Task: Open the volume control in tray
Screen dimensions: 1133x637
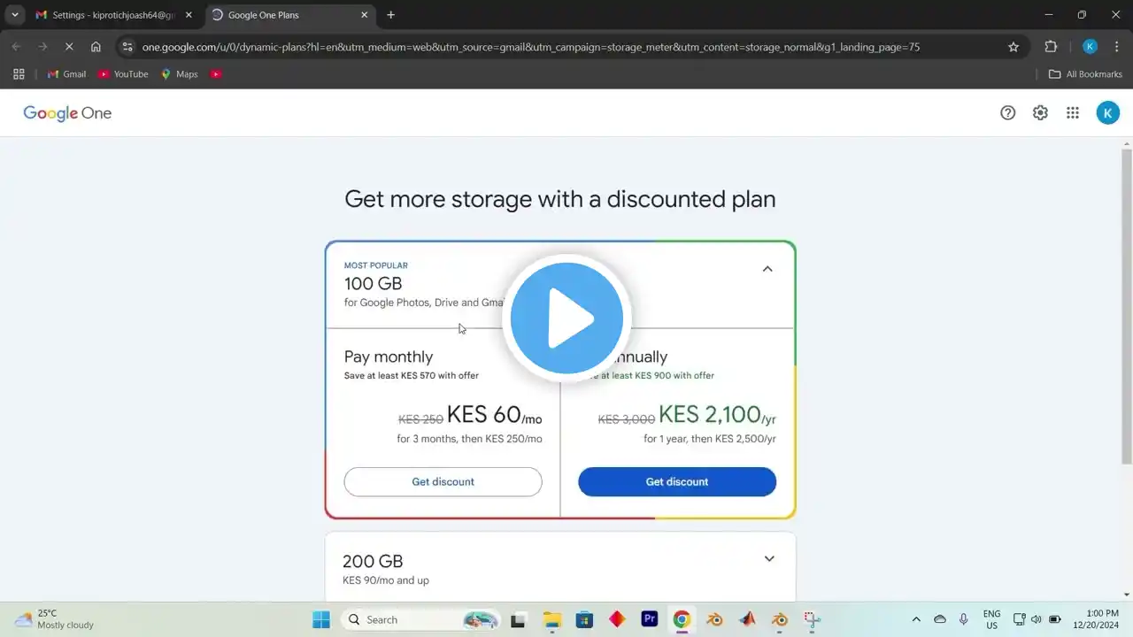Action: click(x=1037, y=619)
